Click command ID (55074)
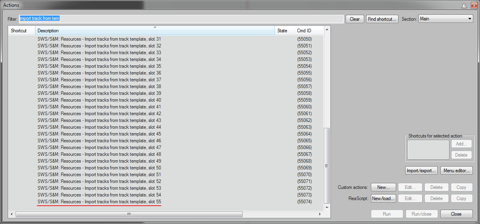Viewport: 480px width, 224px height. (305, 202)
